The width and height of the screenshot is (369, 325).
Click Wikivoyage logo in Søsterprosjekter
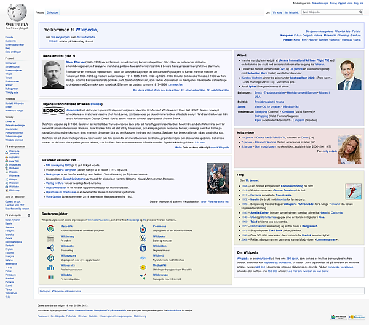pyautogui.click(x=143, y=276)
